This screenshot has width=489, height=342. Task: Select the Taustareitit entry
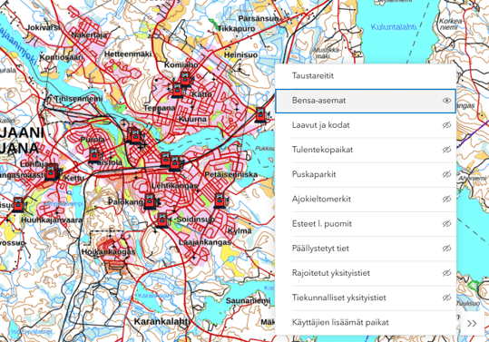[x=366, y=76]
